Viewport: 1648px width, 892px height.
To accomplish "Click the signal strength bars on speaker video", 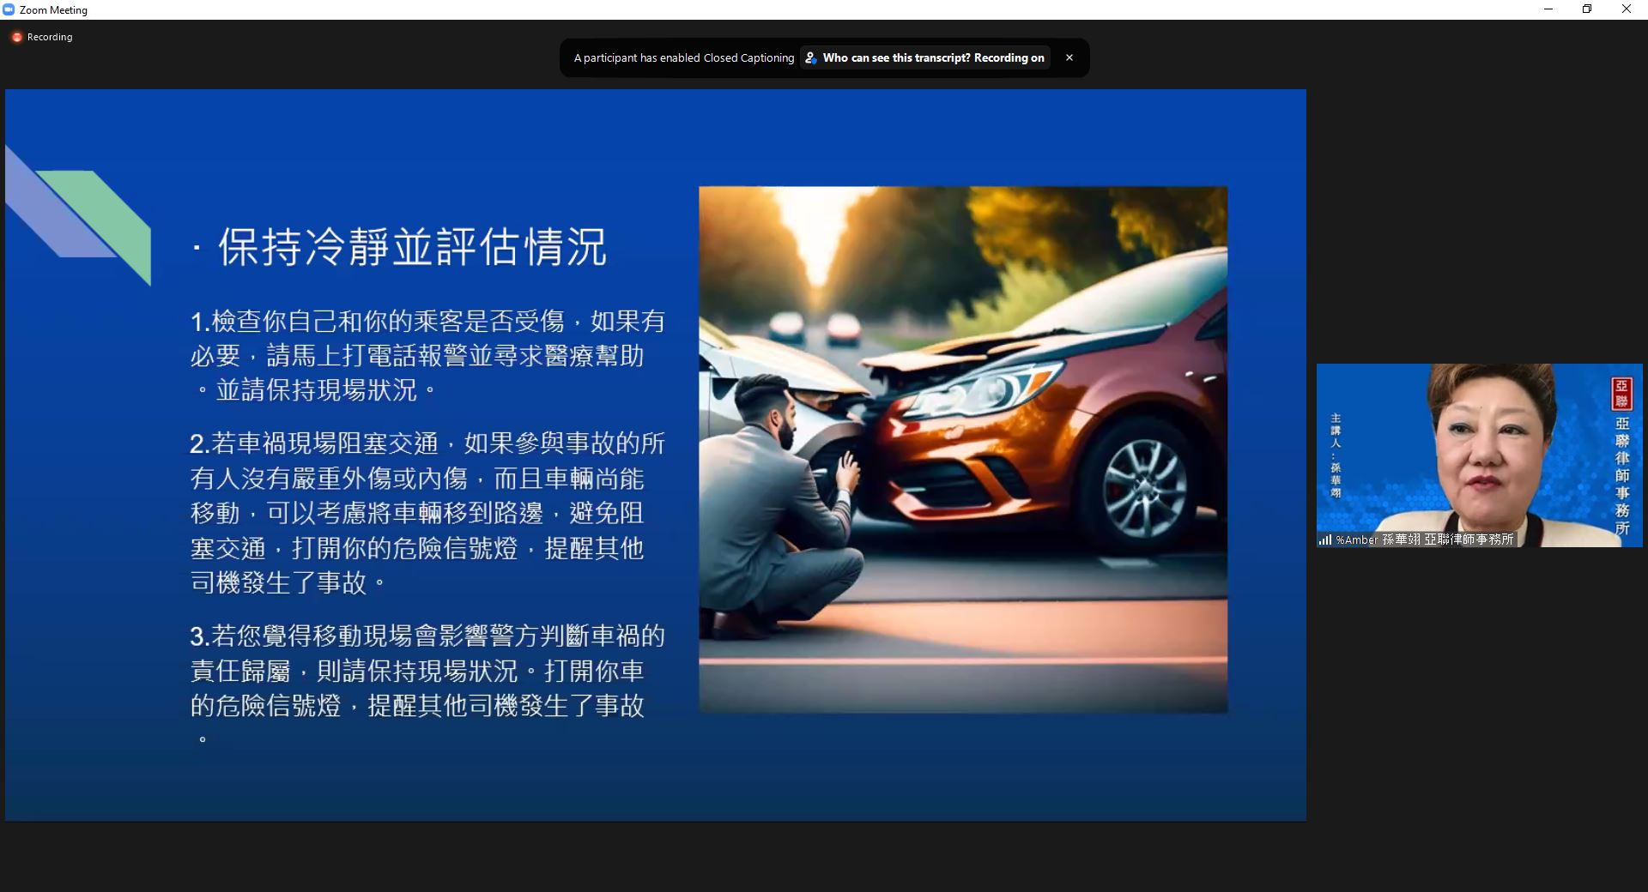I will [1325, 539].
